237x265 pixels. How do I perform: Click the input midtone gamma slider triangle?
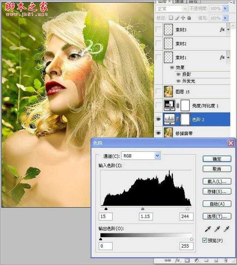pyautogui.click(x=143, y=209)
